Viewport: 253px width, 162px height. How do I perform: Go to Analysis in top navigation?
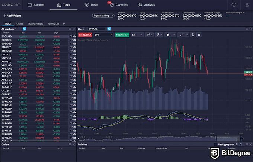click(x=147, y=5)
